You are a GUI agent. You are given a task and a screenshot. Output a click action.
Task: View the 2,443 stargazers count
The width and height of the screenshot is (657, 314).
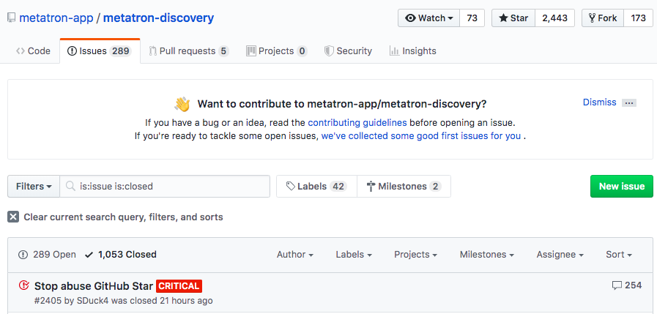pos(554,18)
